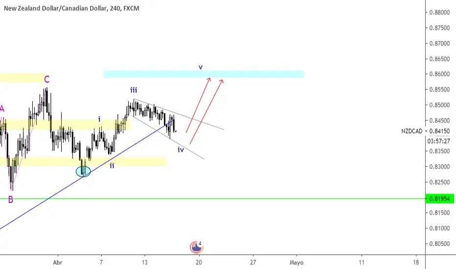Click the Mayo date label on time axis
The image size is (456, 269).
(x=296, y=263)
